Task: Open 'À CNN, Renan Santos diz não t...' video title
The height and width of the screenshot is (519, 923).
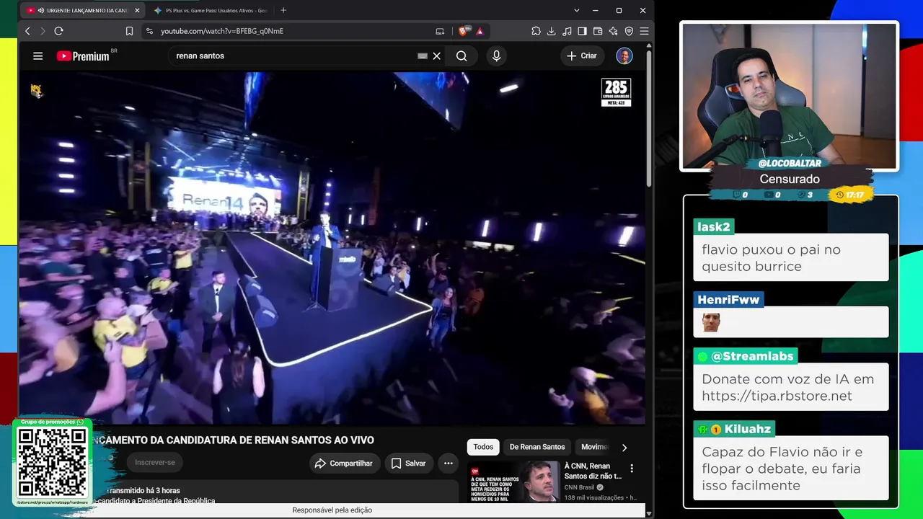Action: pyautogui.click(x=593, y=471)
